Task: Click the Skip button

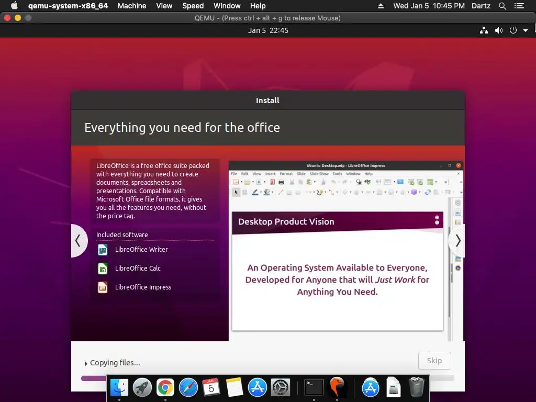Action: click(434, 361)
